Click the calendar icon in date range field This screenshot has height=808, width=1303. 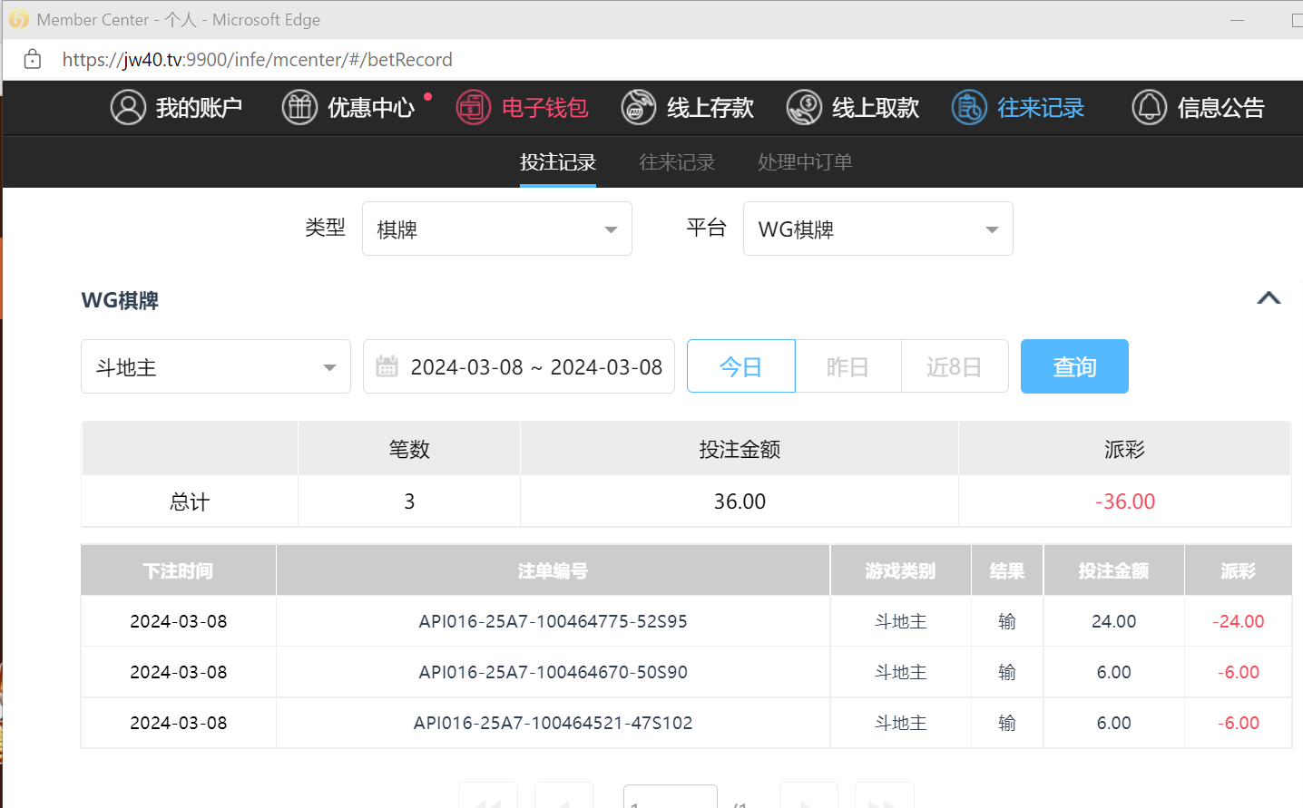[387, 366]
